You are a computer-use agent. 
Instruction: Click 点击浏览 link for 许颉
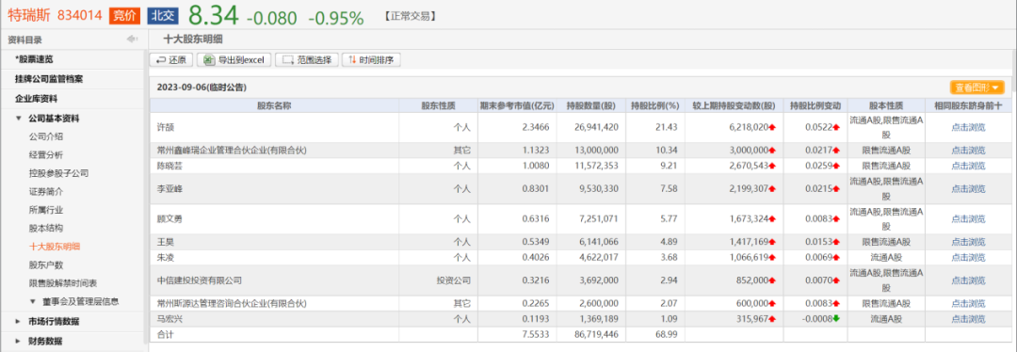tap(968, 128)
